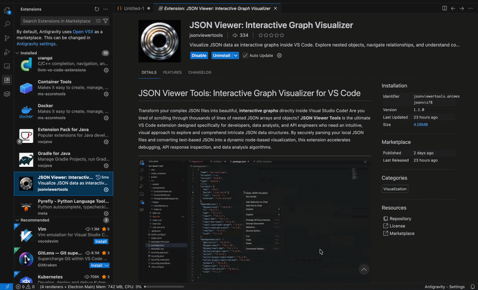Click Antigravity - Settings in status bar
Screen dimensions: 478x290
(445, 286)
